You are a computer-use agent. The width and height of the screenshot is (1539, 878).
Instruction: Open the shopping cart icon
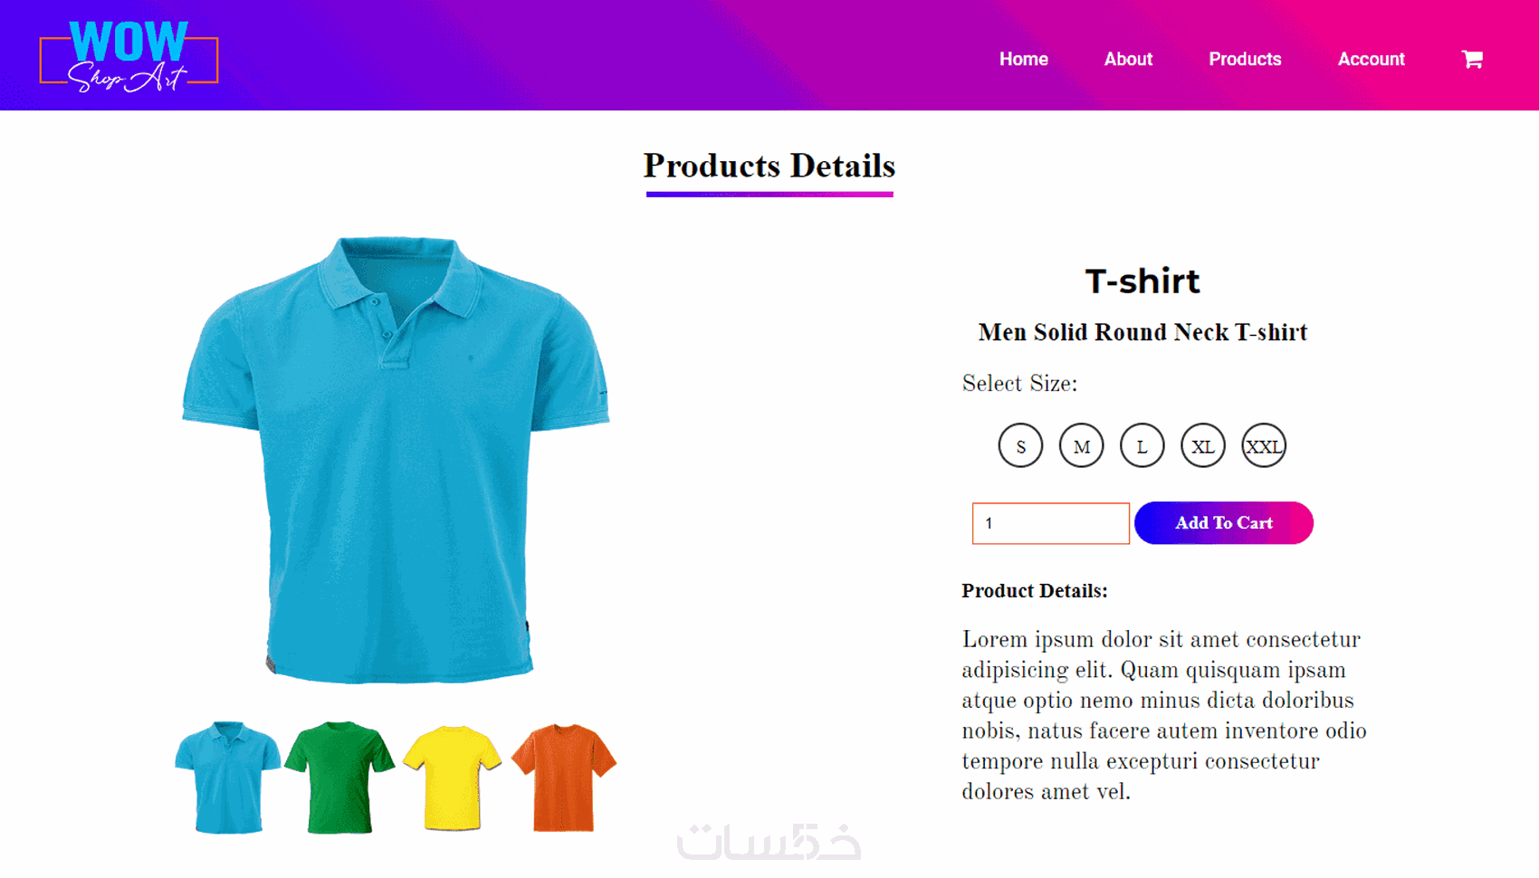[x=1472, y=60]
